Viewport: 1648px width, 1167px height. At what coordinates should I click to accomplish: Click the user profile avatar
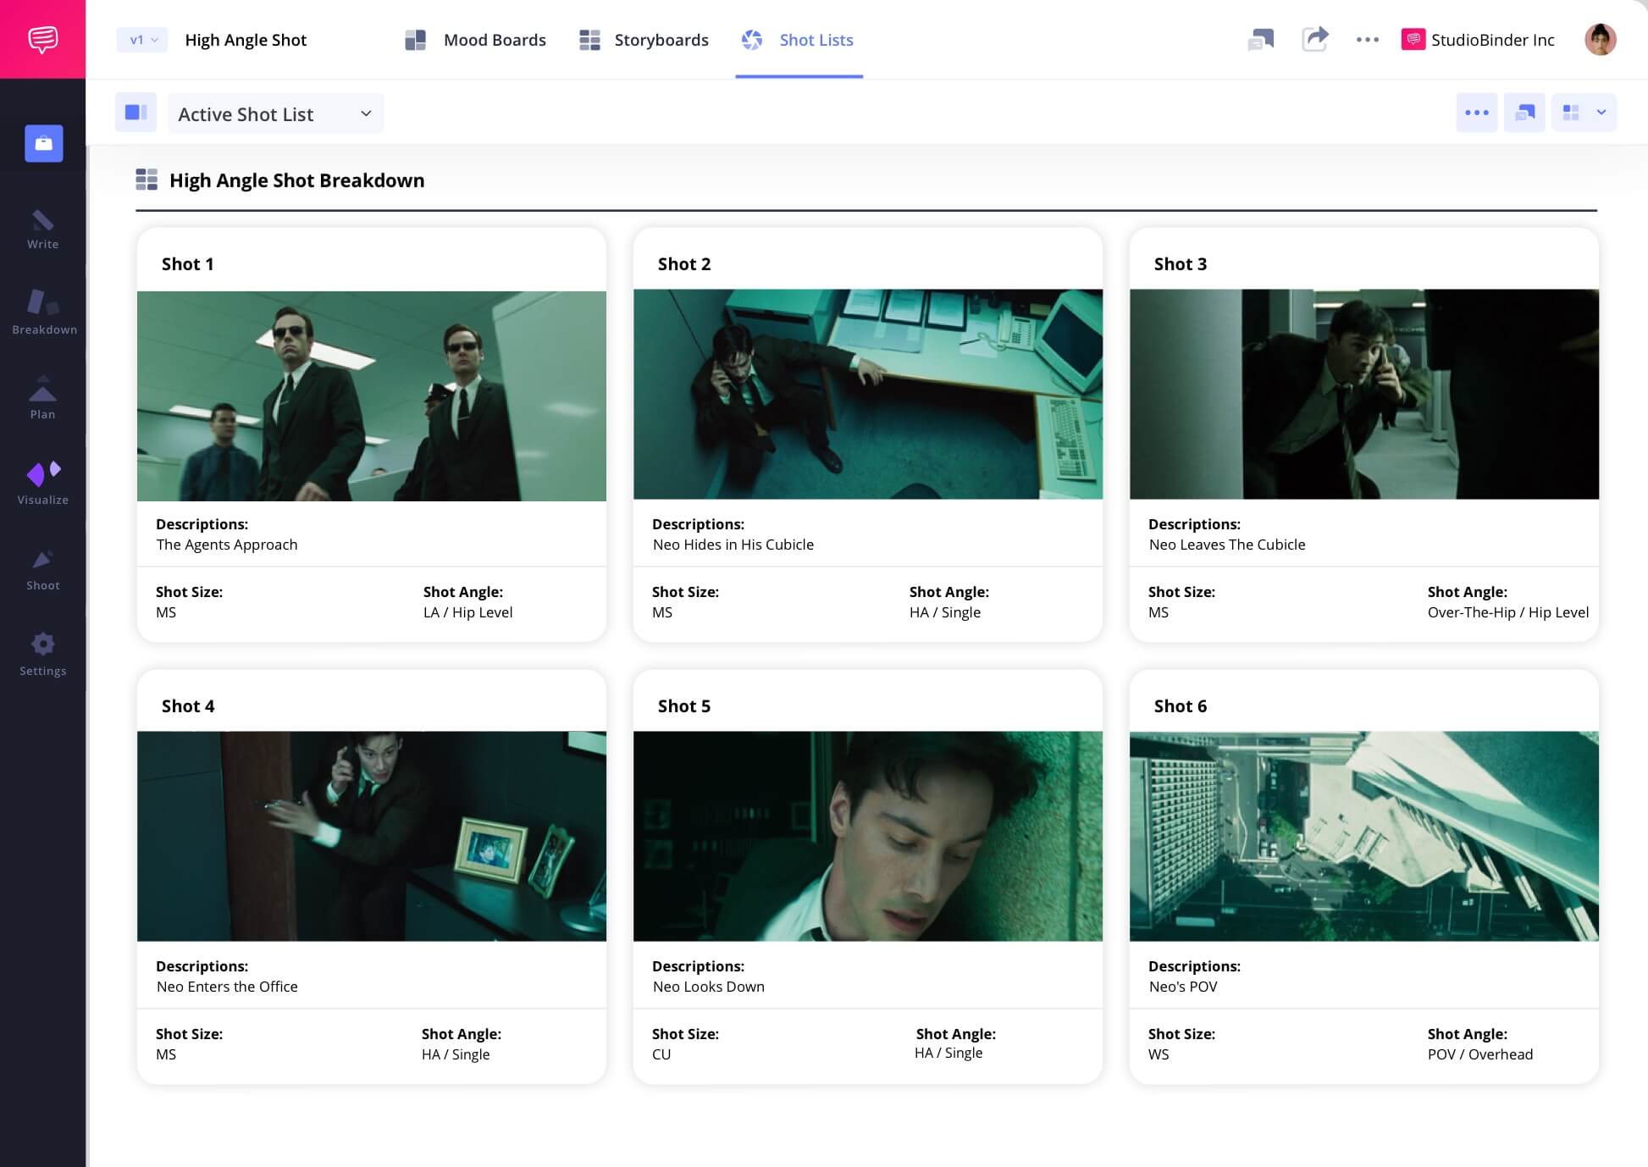tap(1600, 39)
